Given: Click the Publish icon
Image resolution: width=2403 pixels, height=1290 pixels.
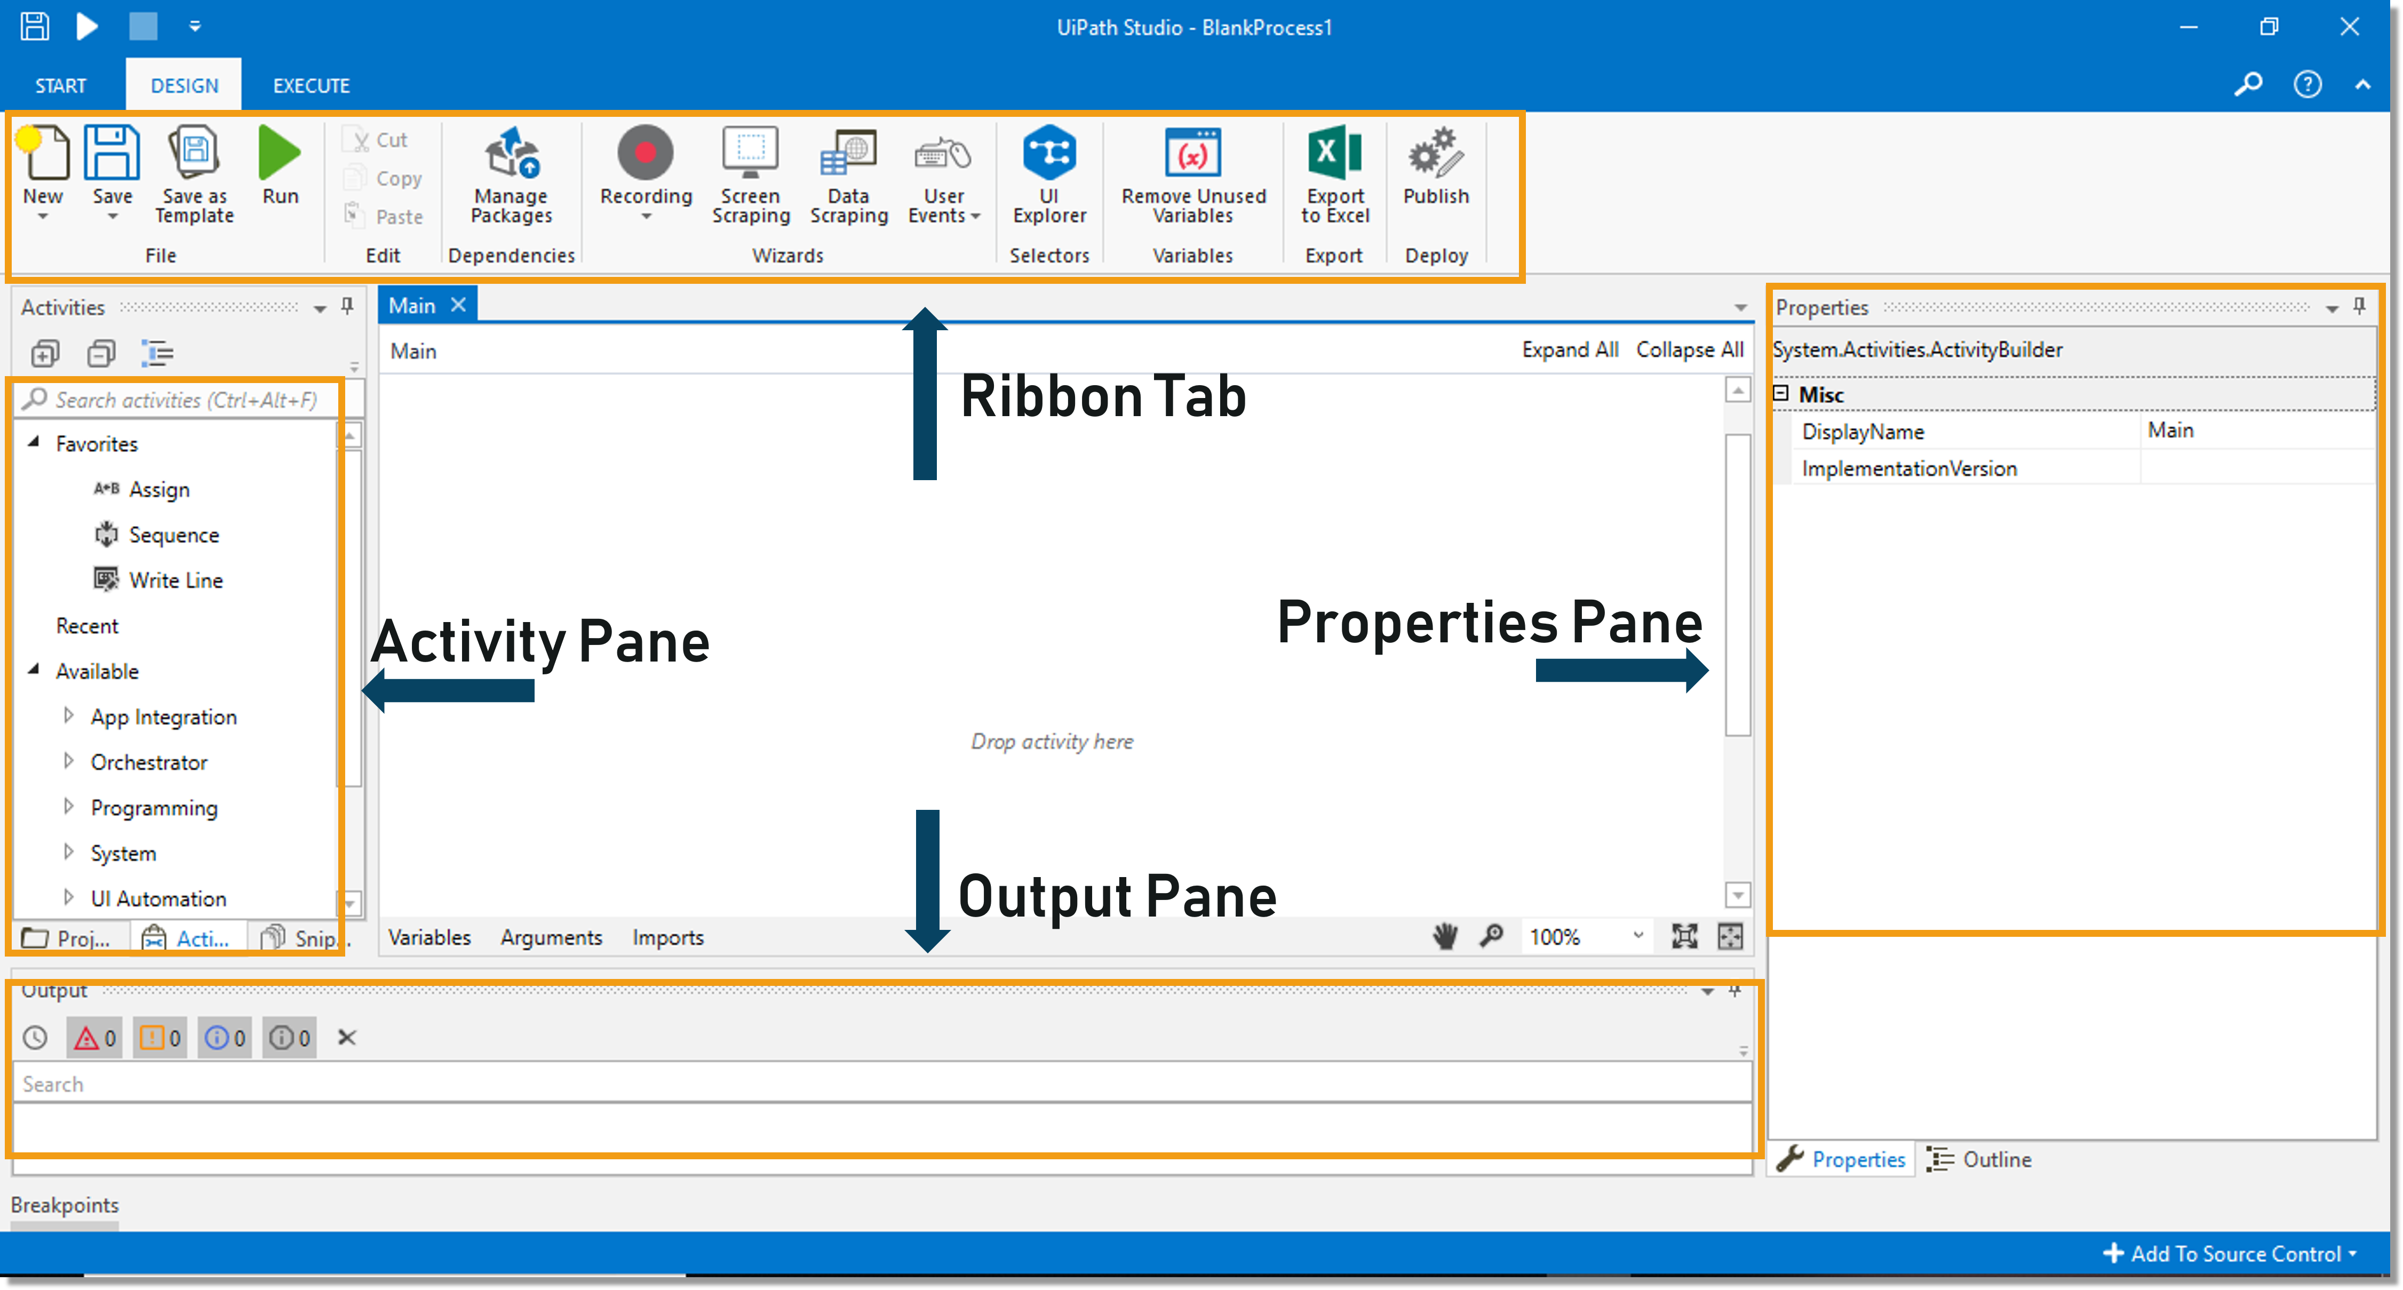Looking at the screenshot, I should 1436,152.
